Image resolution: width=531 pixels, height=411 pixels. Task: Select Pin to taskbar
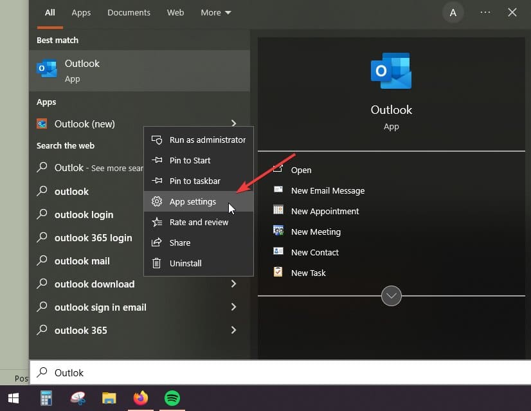pyautogui.click(x=199, y=181)
